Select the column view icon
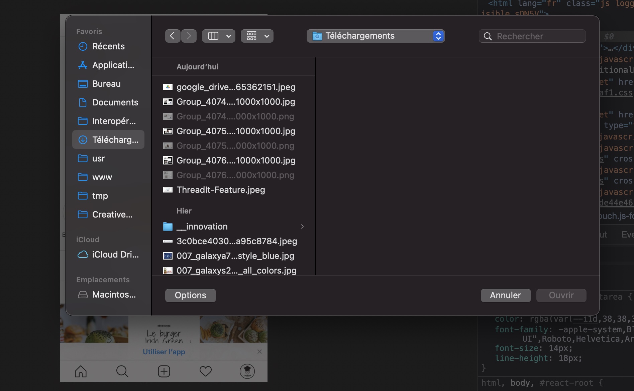 [213, 36]
